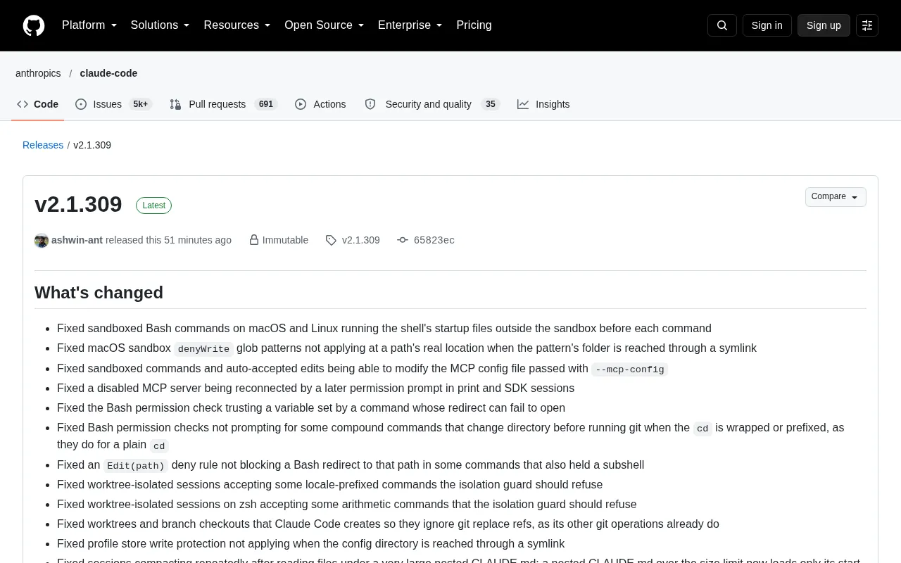901x563 pixels.
Task: Open the ashwin-ant profile link
Action: pyautogui.click(x=77, y=240)
